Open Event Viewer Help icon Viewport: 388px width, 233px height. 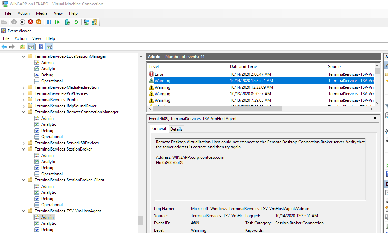(41, 47)
